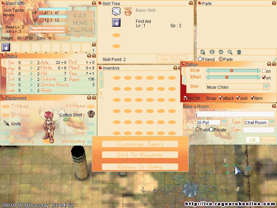Uncheck the NoCtrl option
This screenshot has width=277, height=208.
pyautogui.click(x=186, y=98)
